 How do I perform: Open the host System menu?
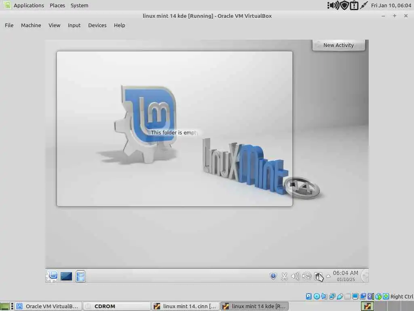coord(80,5)
